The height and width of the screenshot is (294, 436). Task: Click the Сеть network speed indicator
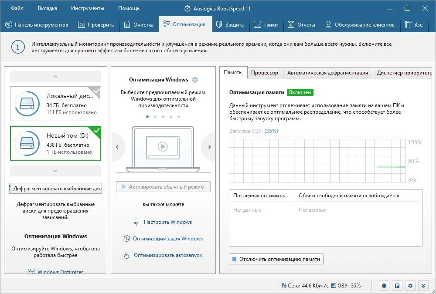point(305,285)
